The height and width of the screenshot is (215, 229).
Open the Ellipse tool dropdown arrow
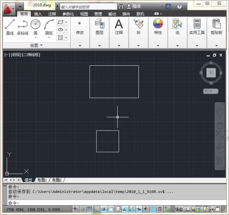(66, 30)
